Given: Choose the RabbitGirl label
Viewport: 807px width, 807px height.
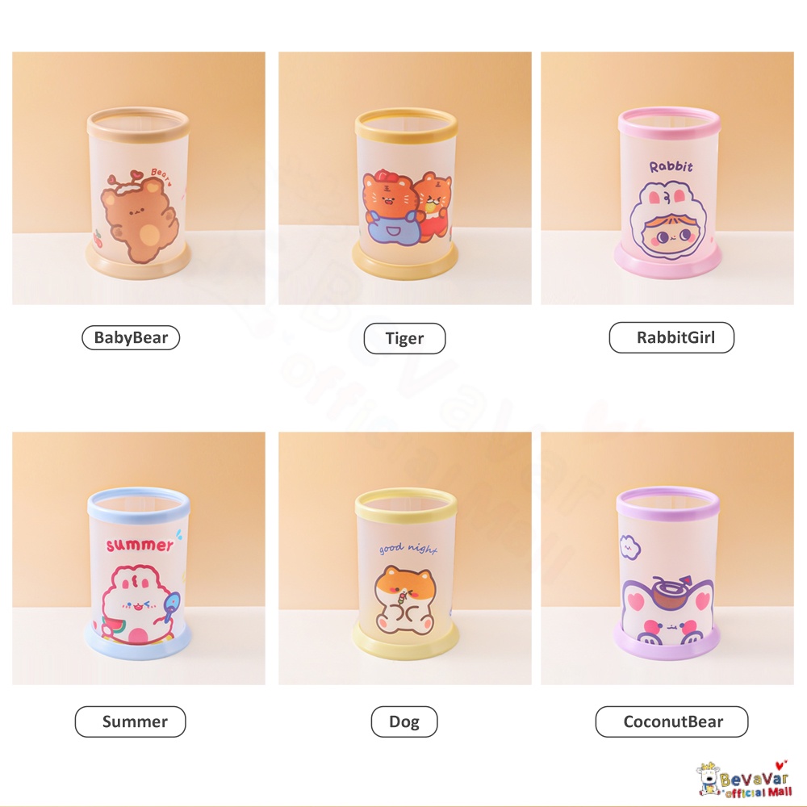Looking at the screenshot, I should click(671, 337).
